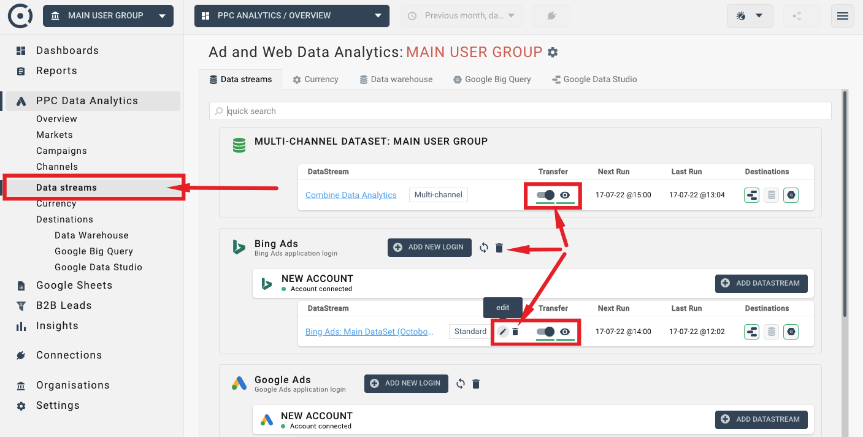The width and height of the screenshot is (863, 437).
Task: Toggle visibility eye for Combine Data Analytics
Action: coord(565,196)
